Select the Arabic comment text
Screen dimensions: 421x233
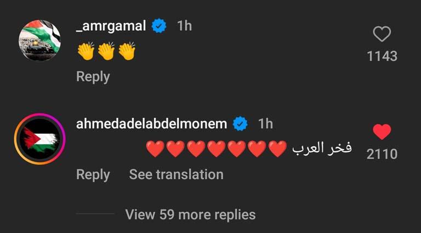pos(322,148)
